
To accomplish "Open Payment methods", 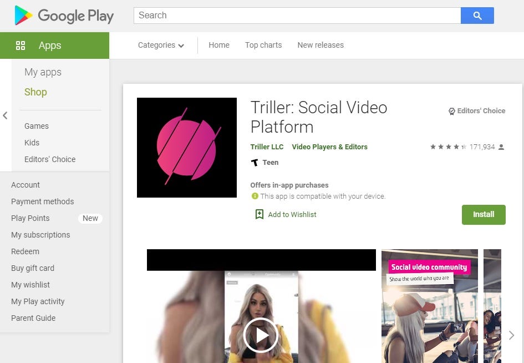I will pyautogui.click(x=43, y=201).
